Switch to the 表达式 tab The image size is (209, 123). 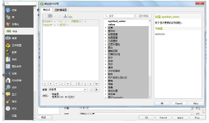pyautogui.click(x=47, y=10)
